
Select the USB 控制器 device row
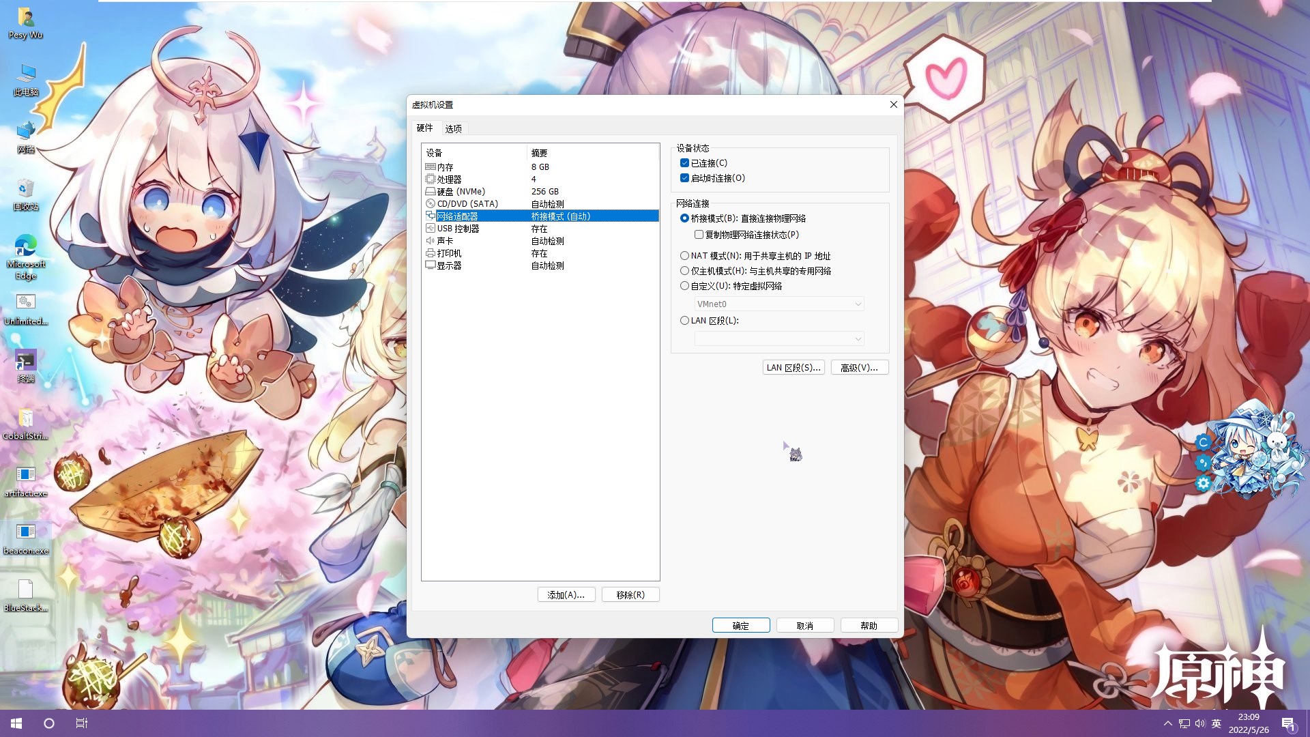click(458, 229)
